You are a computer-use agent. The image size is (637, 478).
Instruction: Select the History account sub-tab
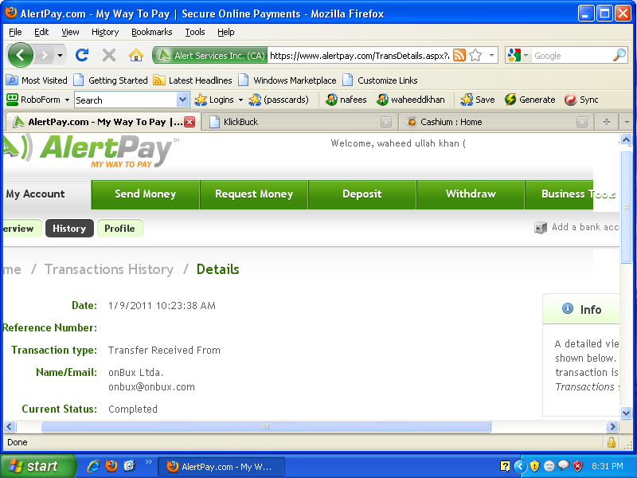(x=69, y=229)
